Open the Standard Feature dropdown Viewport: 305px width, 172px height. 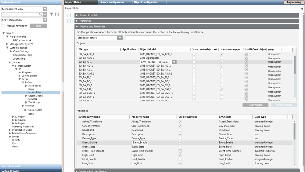point(120,38)
